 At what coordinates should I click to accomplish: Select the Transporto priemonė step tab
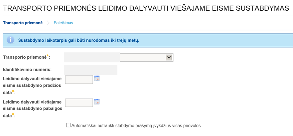coord(23,23)
